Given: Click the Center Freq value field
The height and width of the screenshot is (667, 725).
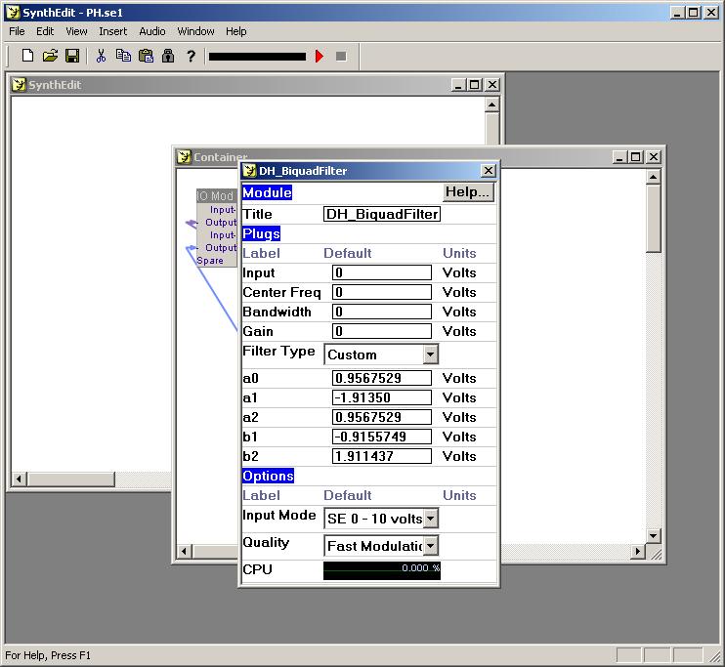Looking at the screenshot, I should (x=381, y=292).
